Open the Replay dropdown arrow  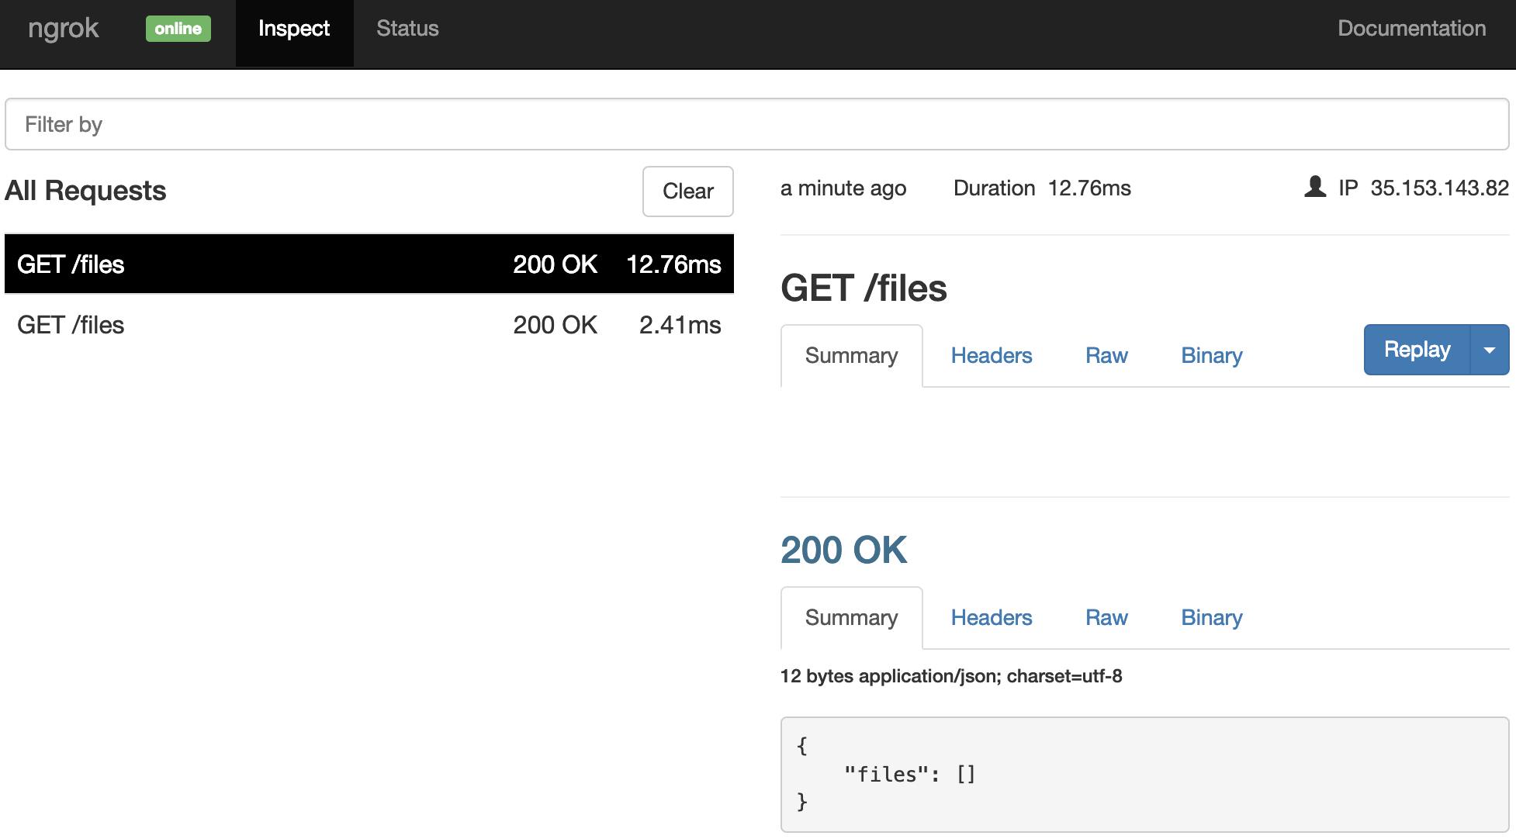coord(1489,350)
